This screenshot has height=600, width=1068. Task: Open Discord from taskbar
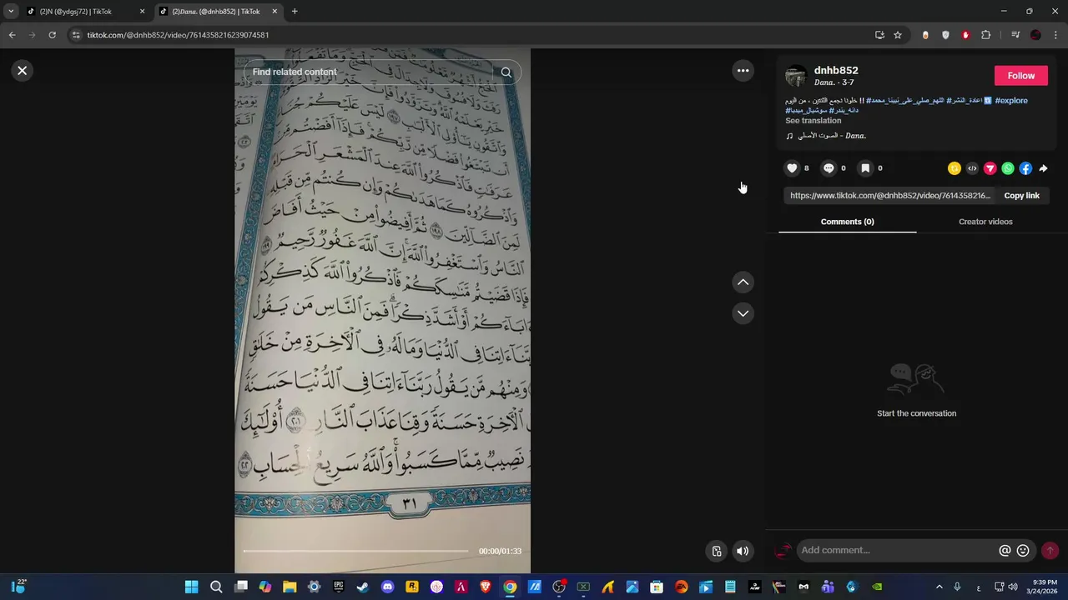387,587
